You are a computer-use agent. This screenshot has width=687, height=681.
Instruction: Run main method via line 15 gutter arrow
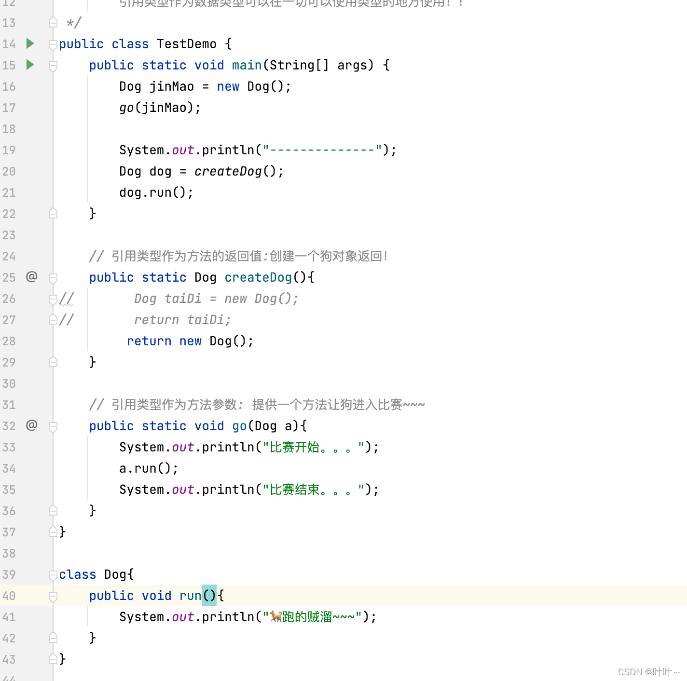point(30,65)
